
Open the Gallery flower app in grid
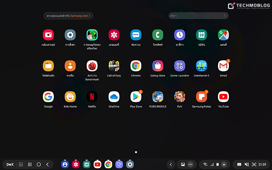(x=114, y=35)
